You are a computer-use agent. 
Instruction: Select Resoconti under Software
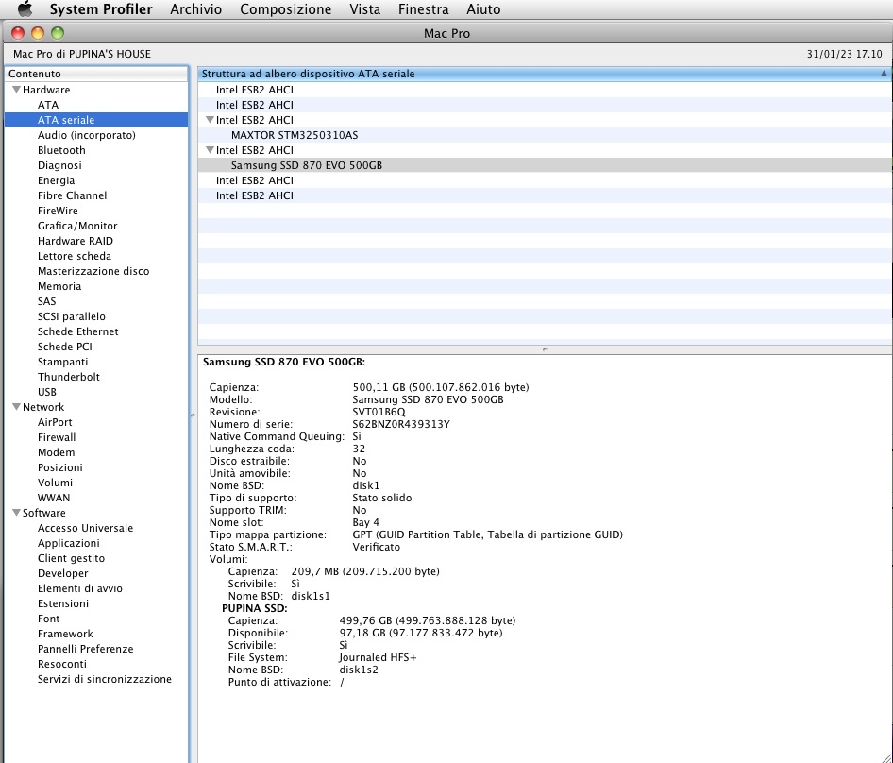point(62,664)
